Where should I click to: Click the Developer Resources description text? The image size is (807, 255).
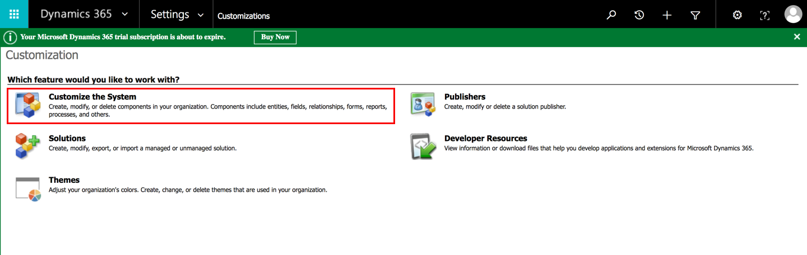click(x=599, y=148)
